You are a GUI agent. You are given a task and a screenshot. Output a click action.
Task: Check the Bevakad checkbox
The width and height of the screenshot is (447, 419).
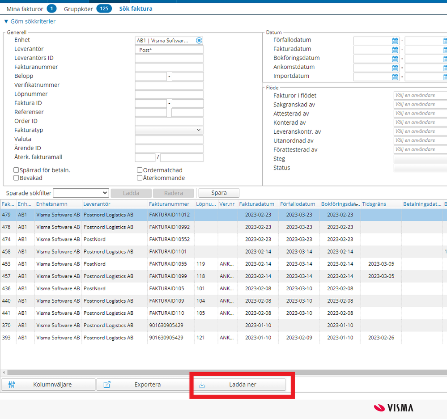point(16,178)
